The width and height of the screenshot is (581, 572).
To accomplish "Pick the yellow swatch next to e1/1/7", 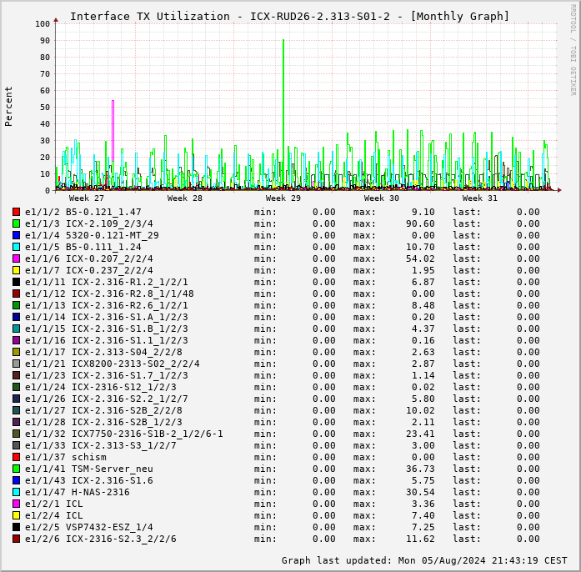I will (16, 270).
